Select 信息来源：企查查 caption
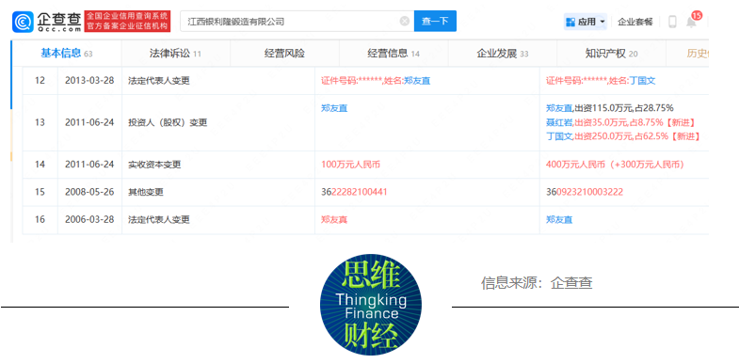 pyautogui.click(x=537, y=282)
